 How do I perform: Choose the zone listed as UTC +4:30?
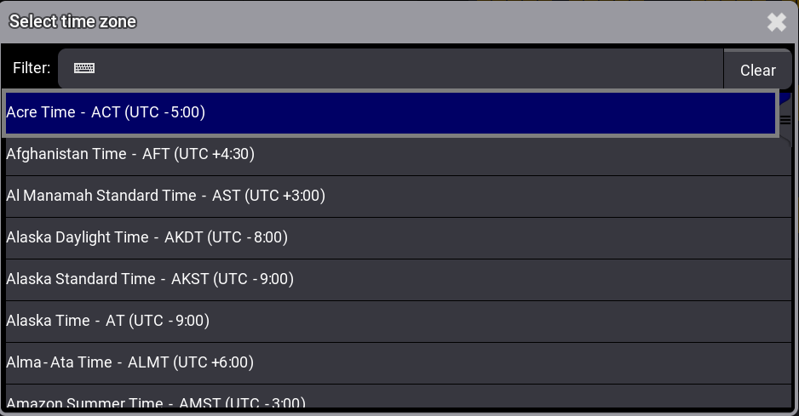[x=398, y=155]
